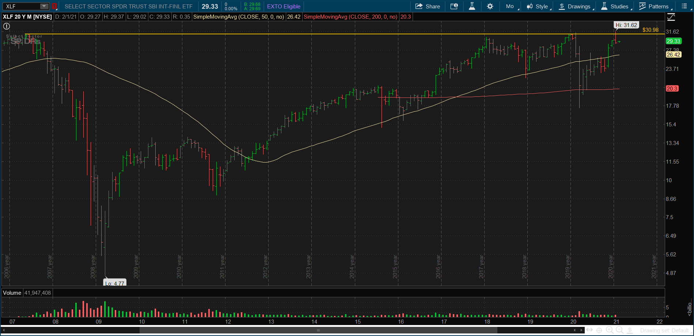Open the Drawings menu

point(575,6)
